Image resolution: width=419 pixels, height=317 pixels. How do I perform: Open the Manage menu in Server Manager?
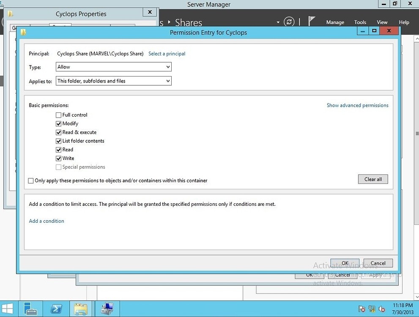click(x=335, y=22)
